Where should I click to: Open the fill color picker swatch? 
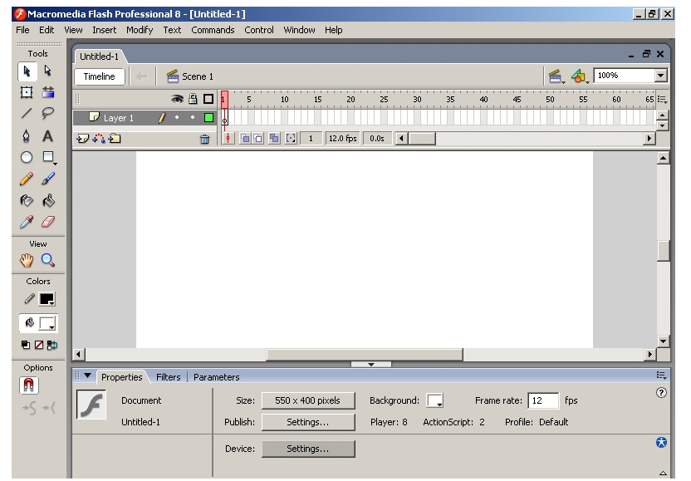[x=47, y=324]
